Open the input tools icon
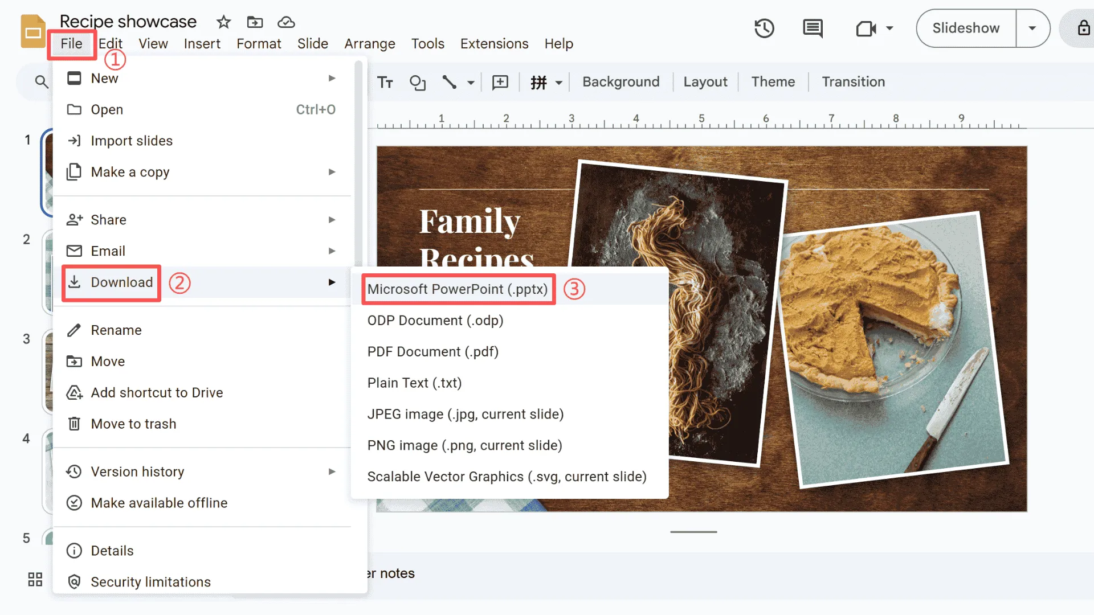Screen dimensions: 1094x615 pyautogui.click(x=538, y=83)
